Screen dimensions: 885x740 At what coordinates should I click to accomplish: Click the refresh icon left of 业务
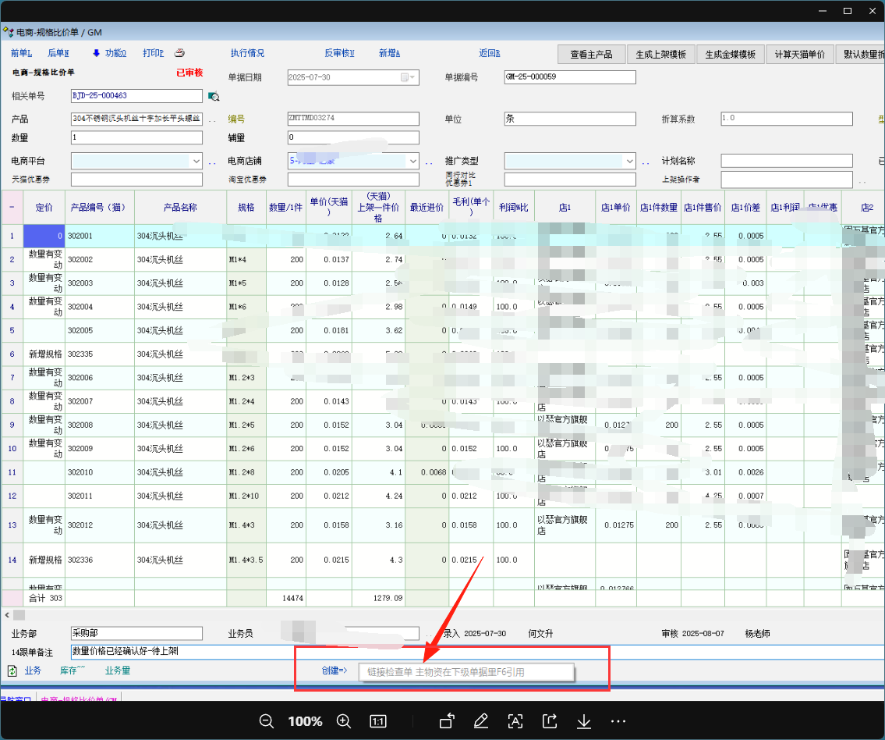12,671
